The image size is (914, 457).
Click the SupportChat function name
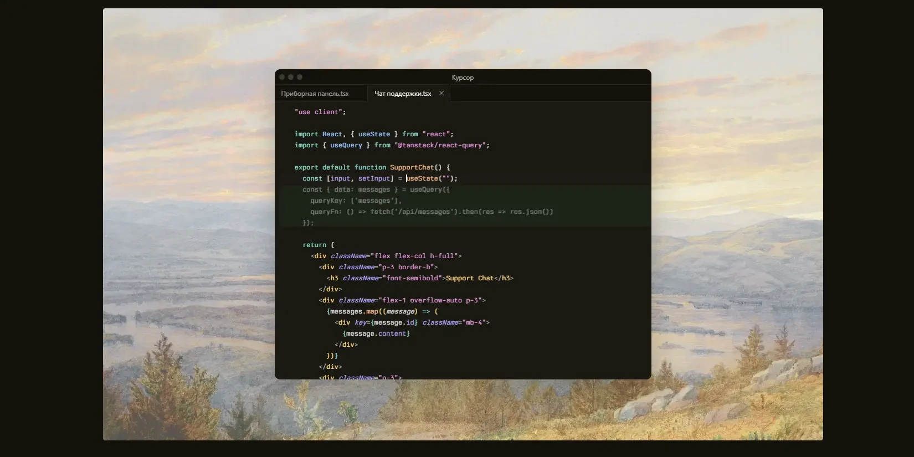pos(412,167)
